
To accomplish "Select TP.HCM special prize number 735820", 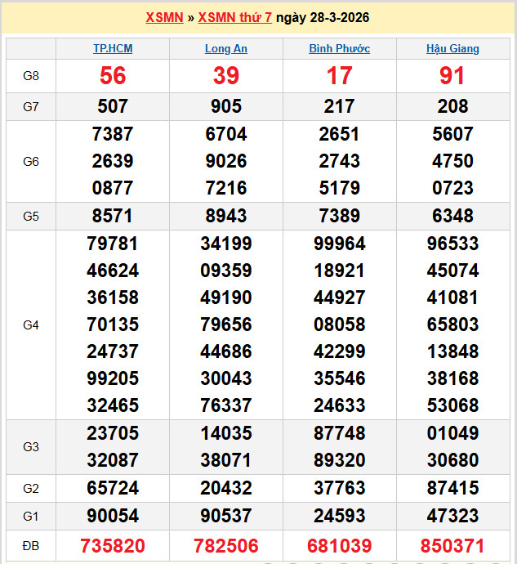I will 113,546.
